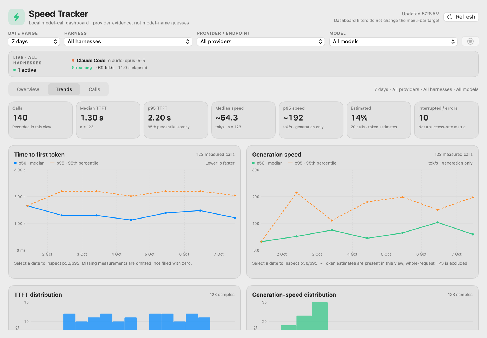Click the TTFT distribution heading
487x338 pixels.
pyautogui.click(x=38, y=295)
